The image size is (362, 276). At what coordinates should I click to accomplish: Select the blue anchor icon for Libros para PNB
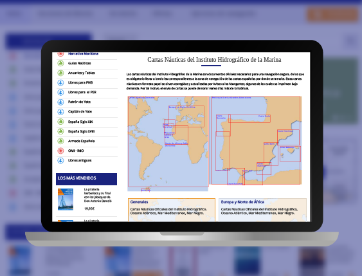(60, 82)
